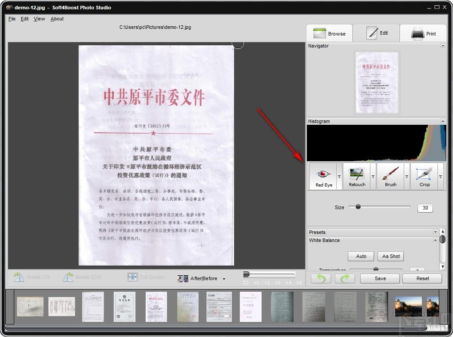Click the Rotate CCW icon
Screen dimensions: 453x337
pos(68,277)
